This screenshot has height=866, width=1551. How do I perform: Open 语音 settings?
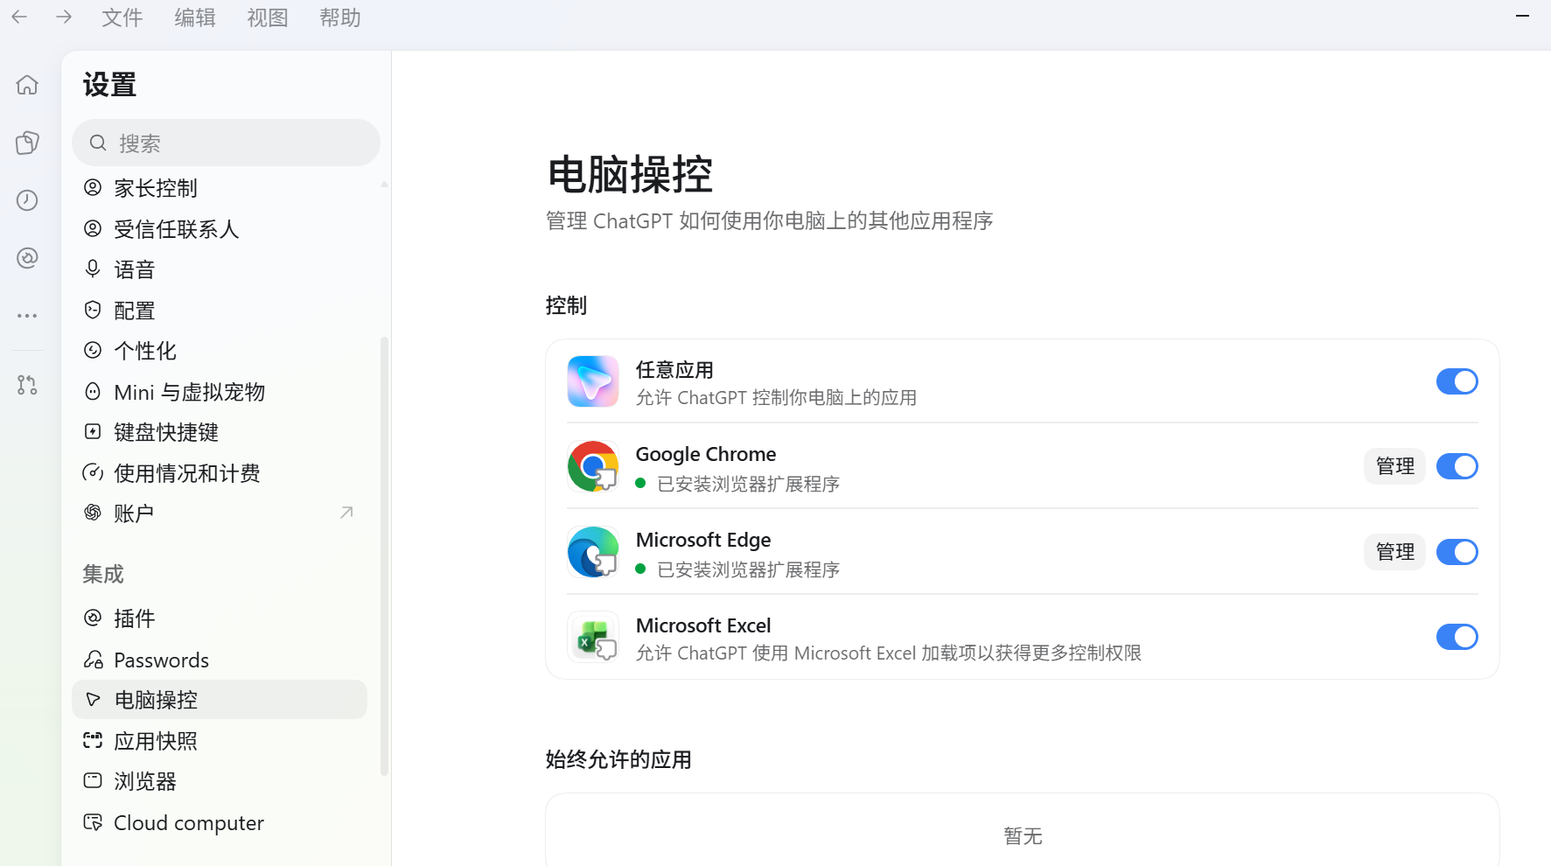220,269
